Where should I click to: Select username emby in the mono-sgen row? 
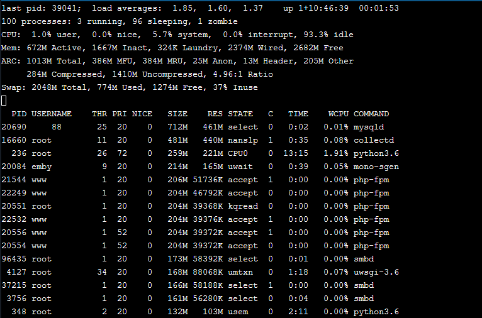click(42, 167)
